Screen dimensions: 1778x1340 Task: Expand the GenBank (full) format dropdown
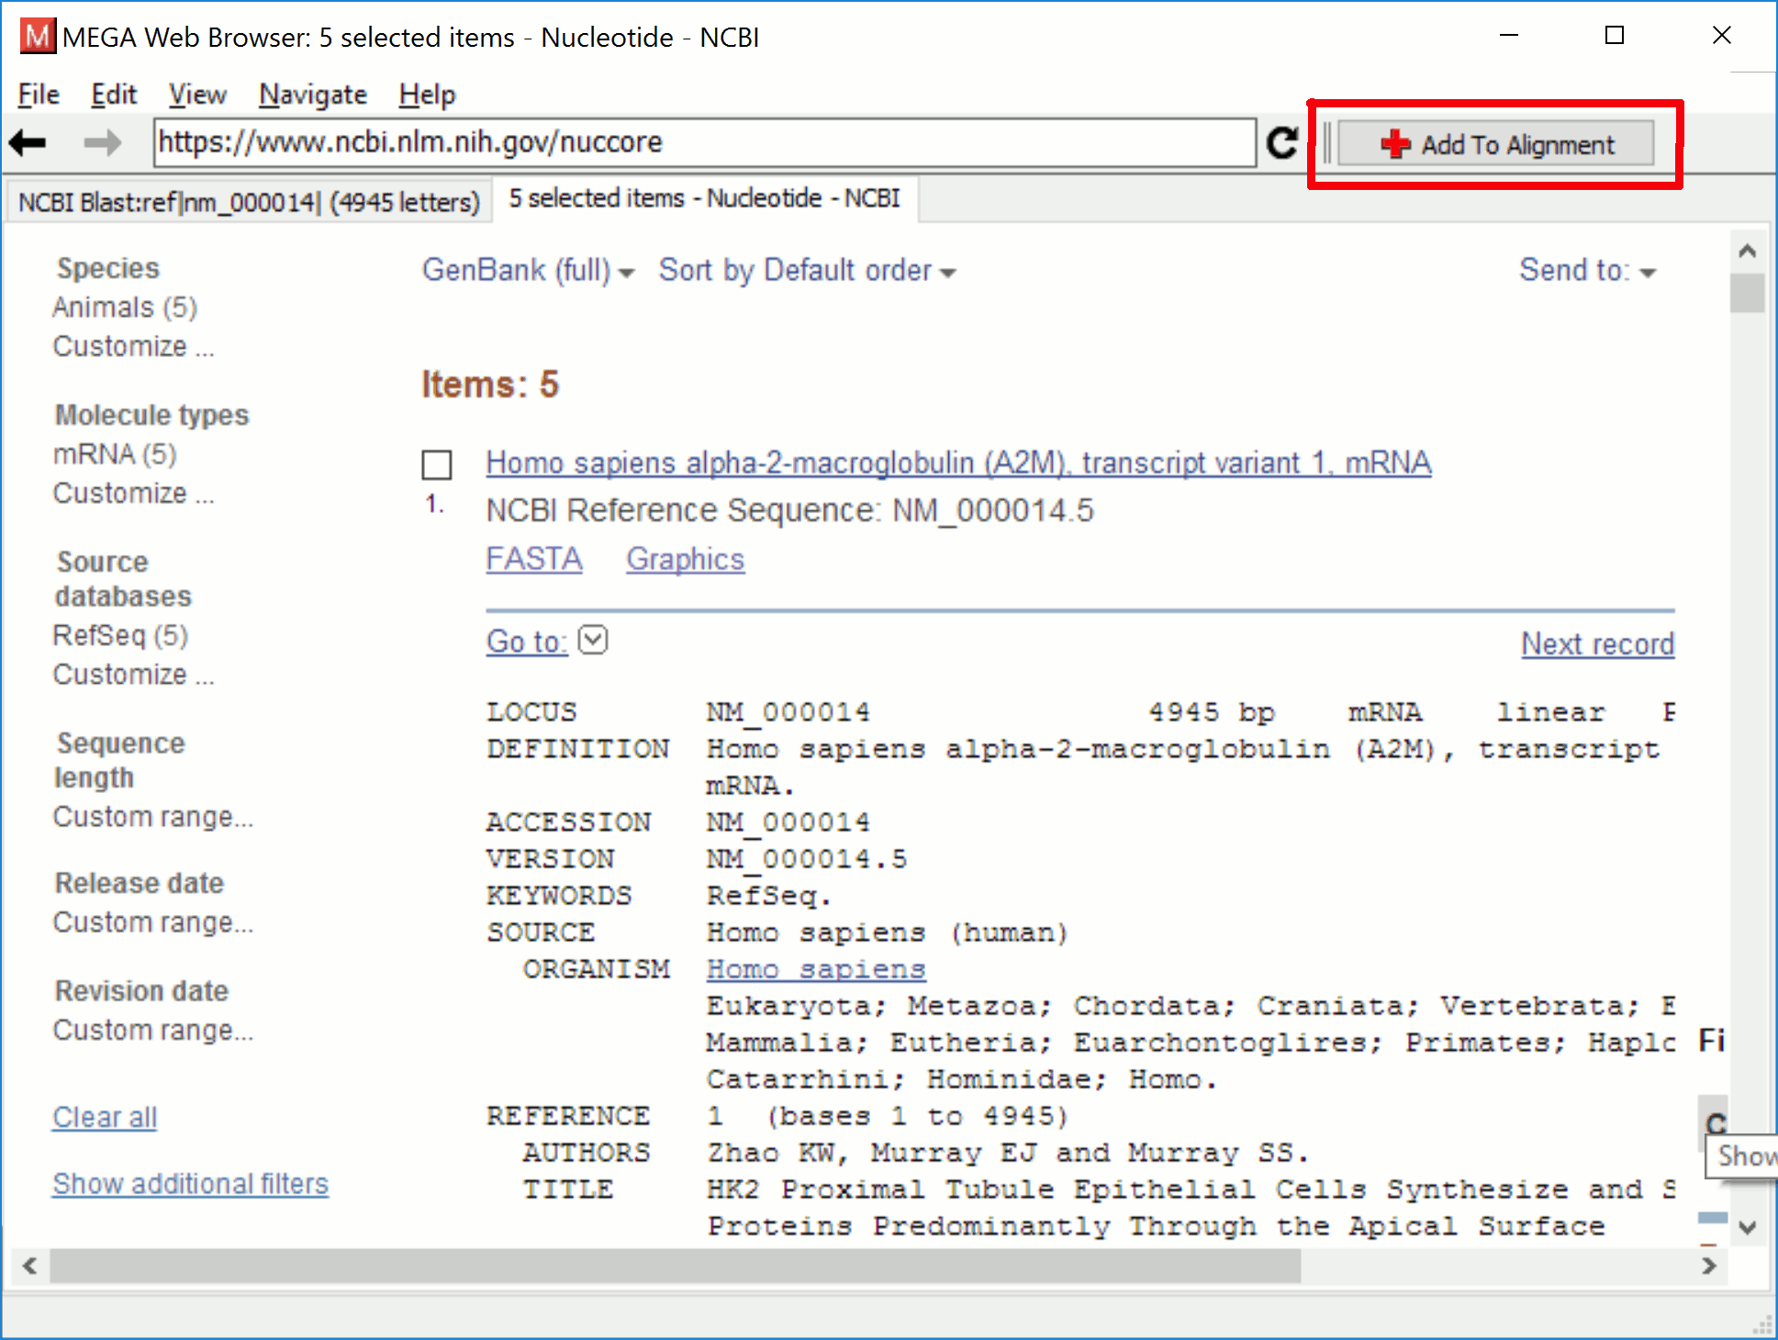point(528,271)
